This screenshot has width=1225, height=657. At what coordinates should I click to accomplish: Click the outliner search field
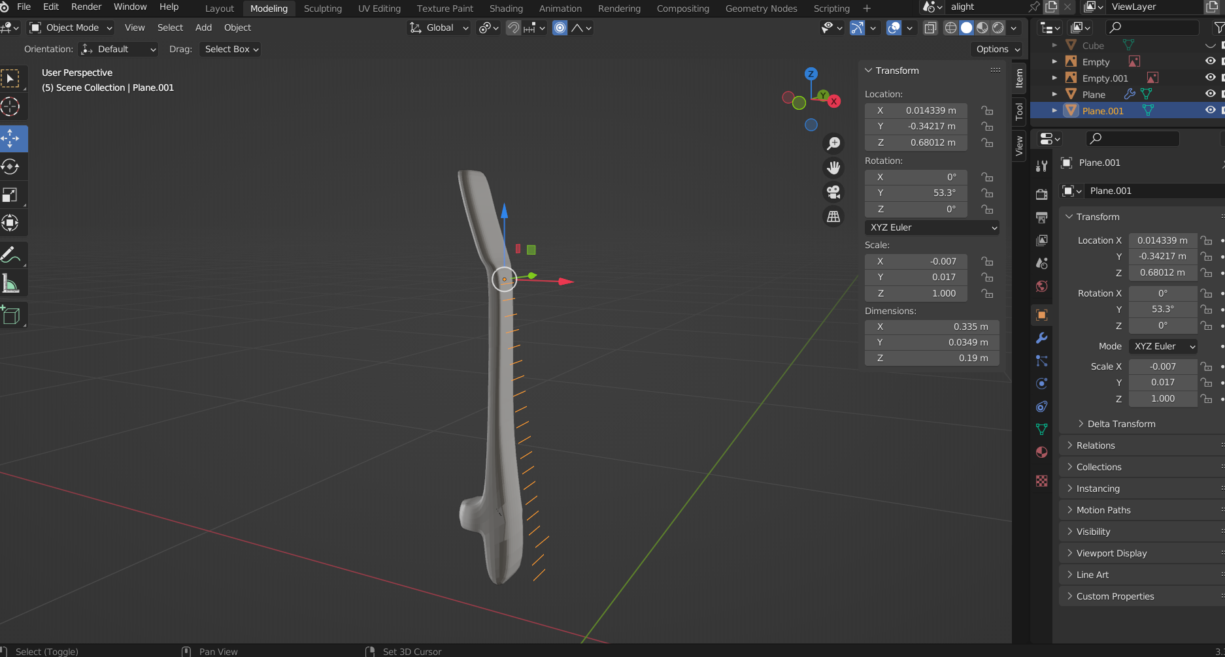(x=1152, y=27)
